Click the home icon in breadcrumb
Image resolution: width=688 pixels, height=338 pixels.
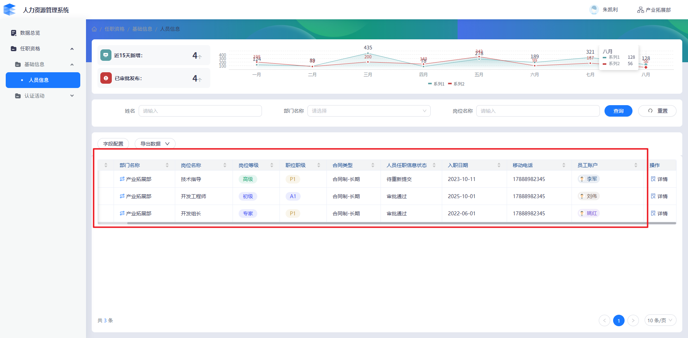[x=94, y=29]
